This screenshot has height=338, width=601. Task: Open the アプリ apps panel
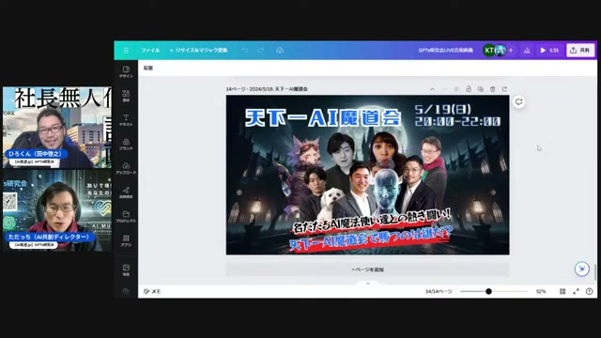click(126, 240)
